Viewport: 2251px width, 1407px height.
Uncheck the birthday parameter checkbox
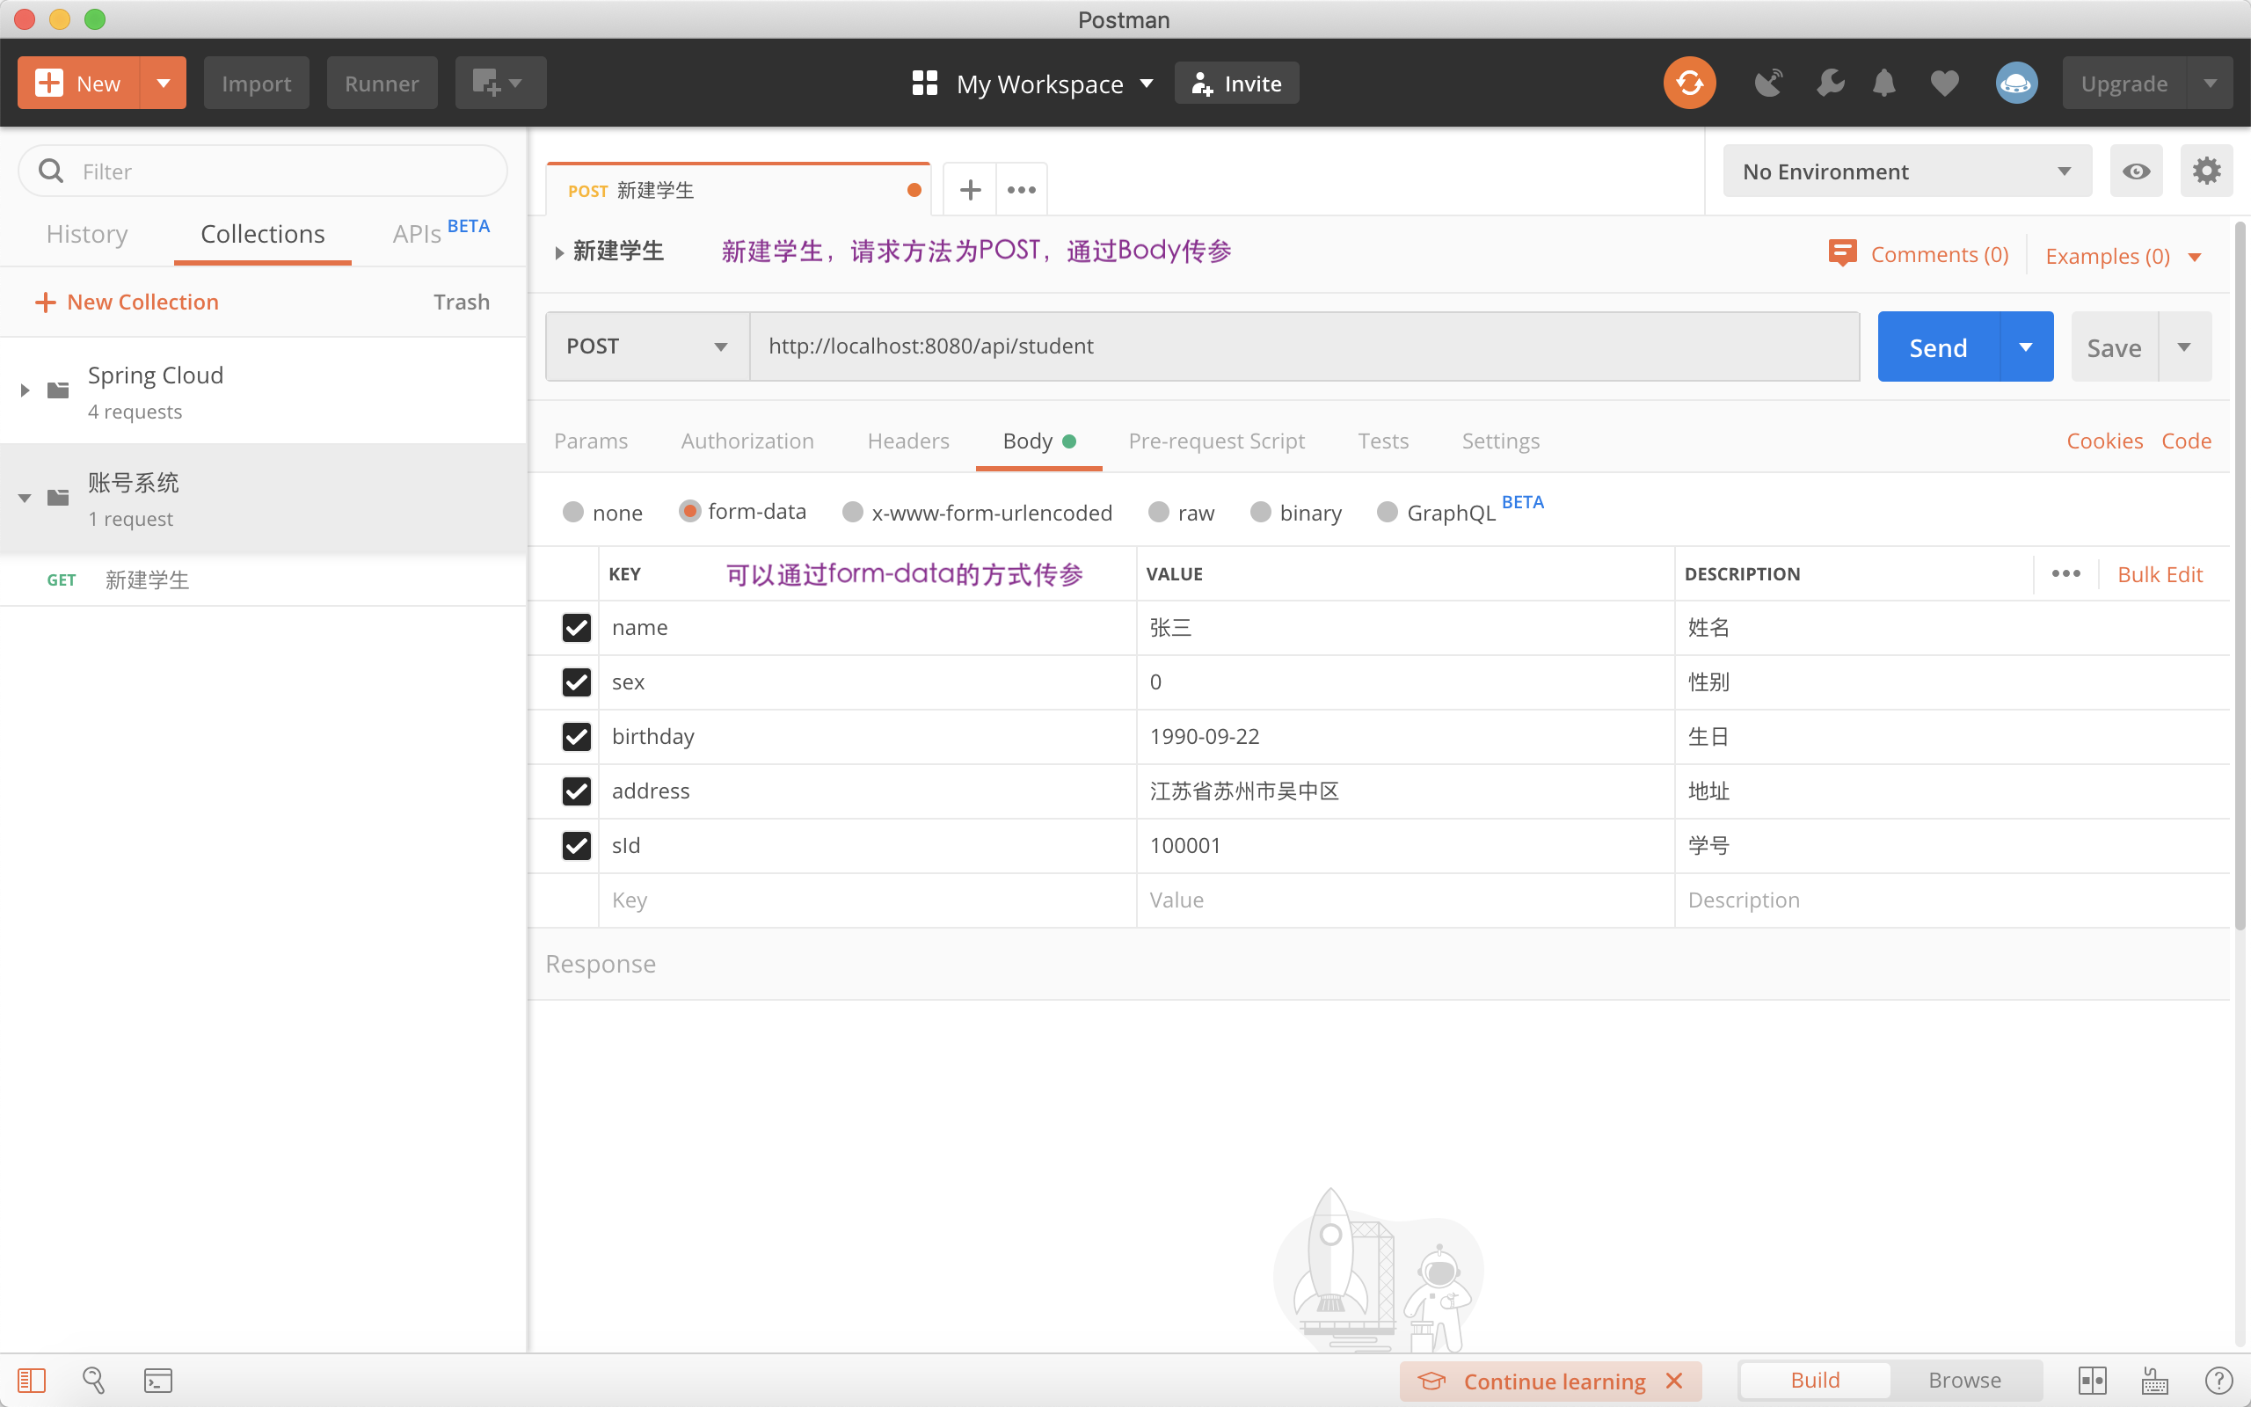point(577,736)
